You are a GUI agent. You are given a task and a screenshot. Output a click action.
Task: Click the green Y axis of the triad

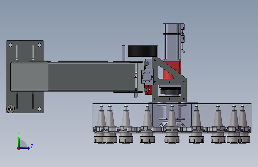(x=19, y=142)
